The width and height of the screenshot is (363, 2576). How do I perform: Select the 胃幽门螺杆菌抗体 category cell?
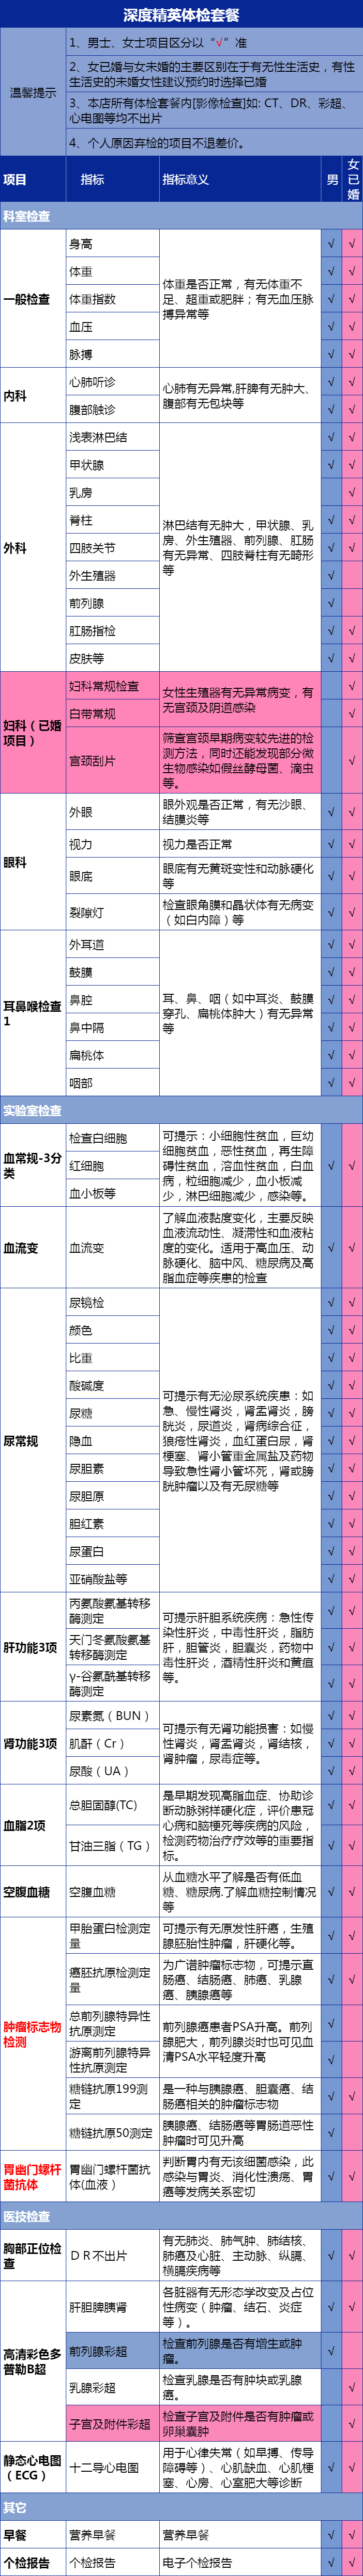tap(33, 2176)
